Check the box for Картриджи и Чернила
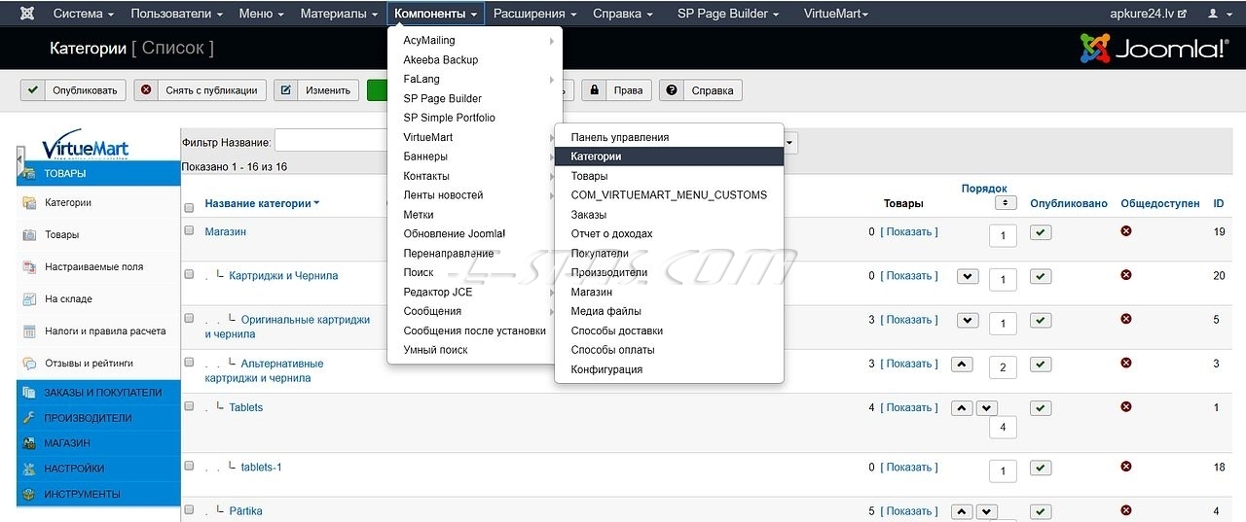This screenshot has height=522, width=1246. [x=189, y=274]
